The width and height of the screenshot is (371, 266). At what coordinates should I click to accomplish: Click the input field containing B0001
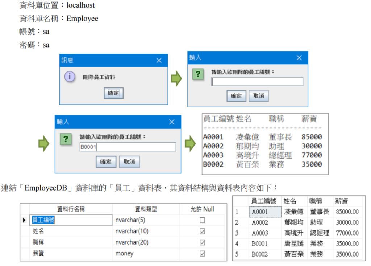(x=128, y=147)
